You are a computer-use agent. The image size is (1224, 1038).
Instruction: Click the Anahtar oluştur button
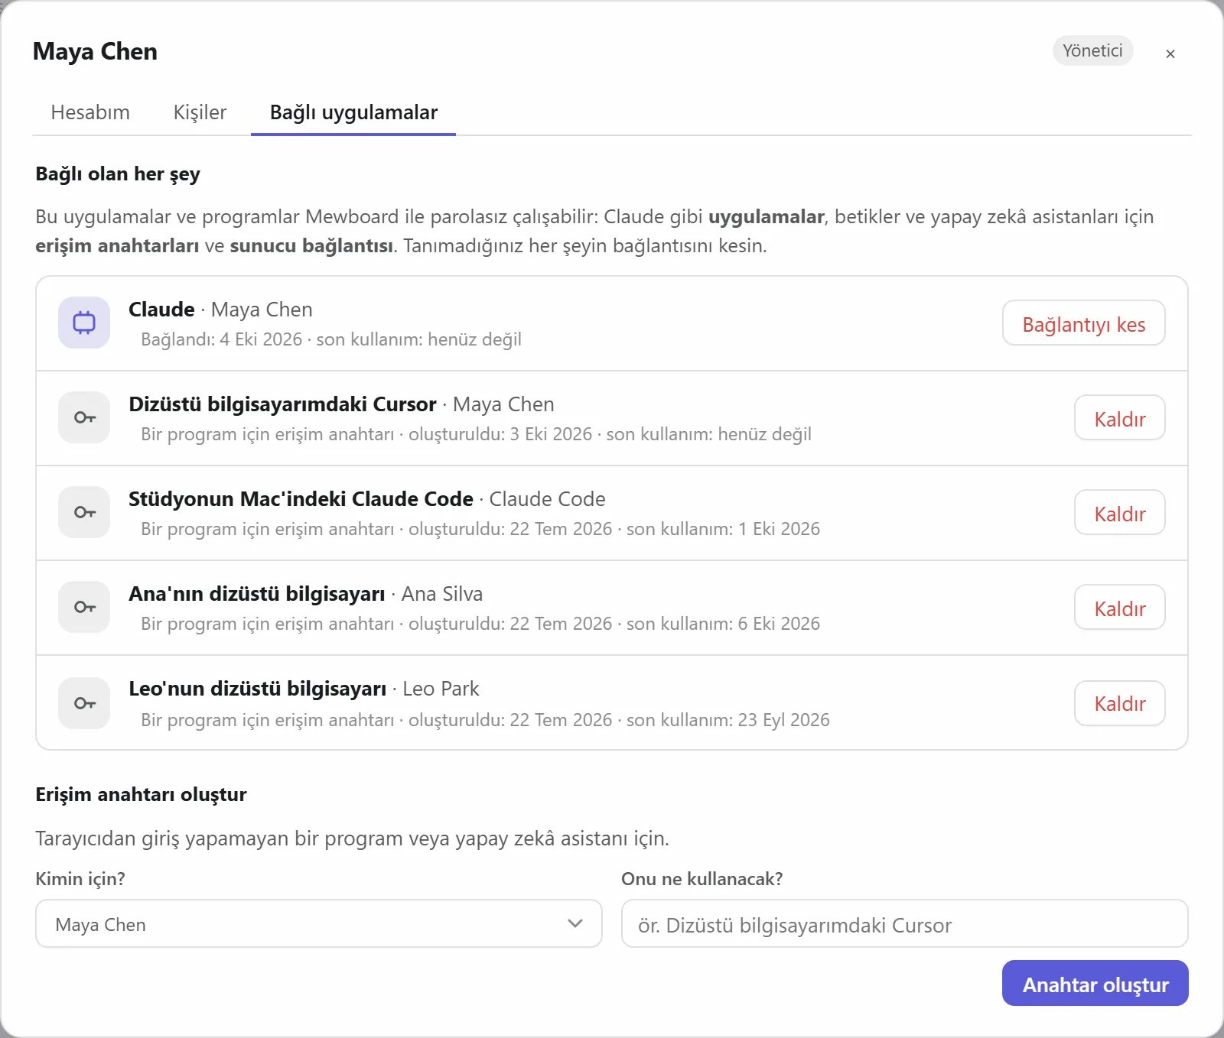point(1095,984)
